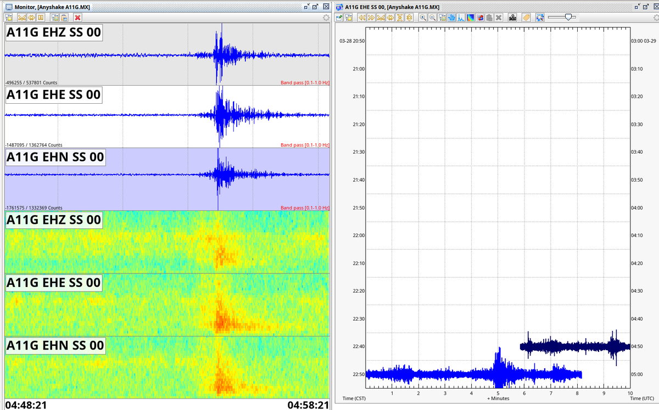Toggle the helicorder toolbar settings icon
This screenshot has width=659, height=410.
339,18
